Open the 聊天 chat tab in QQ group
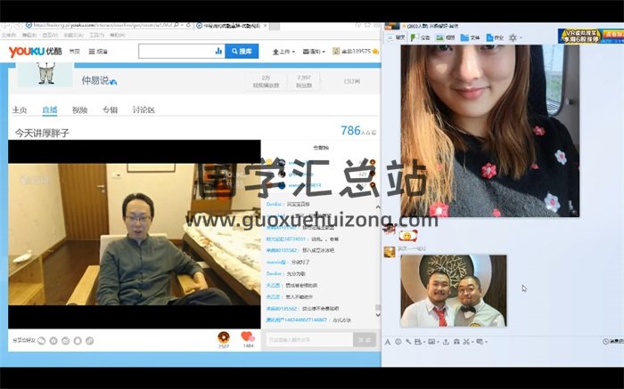This screenshot has width=624, height=389. point(397,37)
